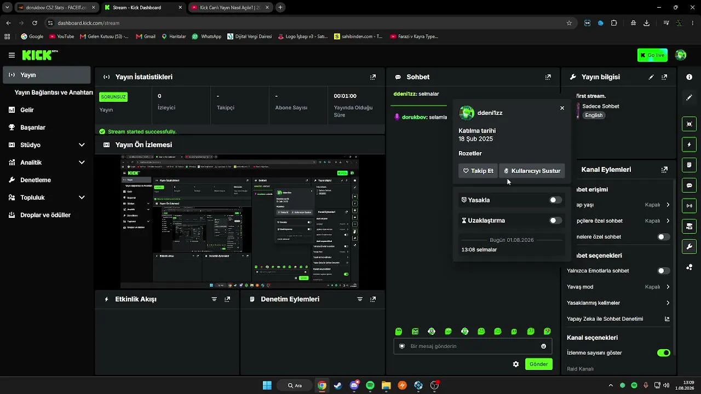Insert the first green Kick emote
Viewport: 701px width, 394px height.
[x=399, y=331]
